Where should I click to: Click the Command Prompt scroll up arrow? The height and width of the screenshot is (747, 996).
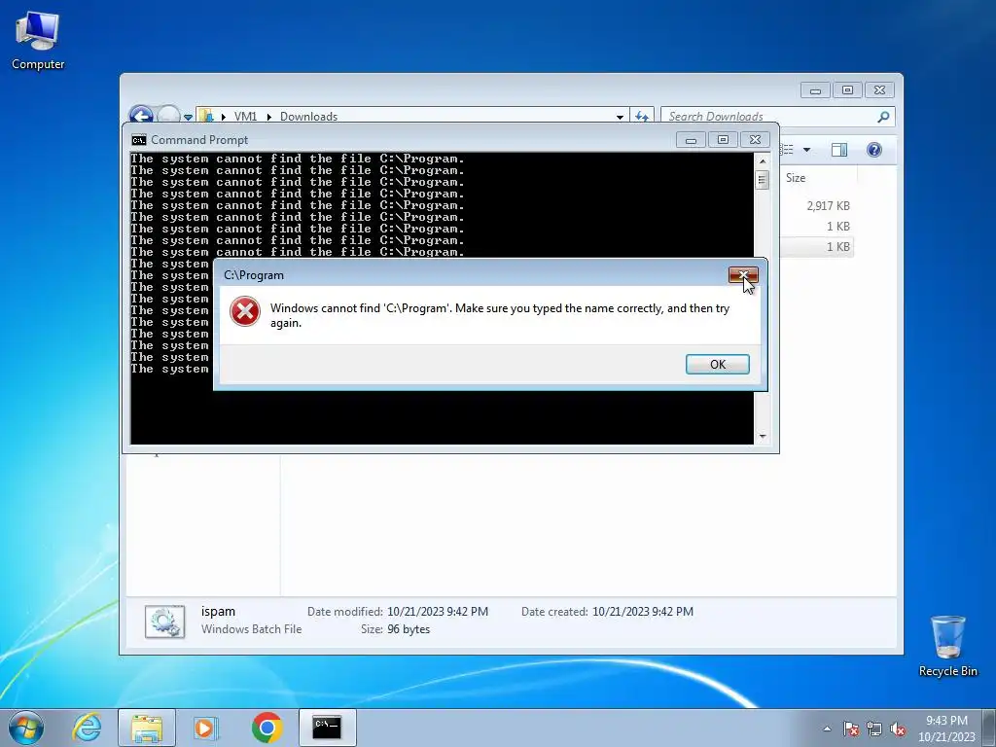(763, 160)
